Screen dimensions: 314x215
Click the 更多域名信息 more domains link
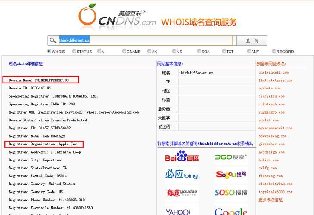tap(270, 200)
